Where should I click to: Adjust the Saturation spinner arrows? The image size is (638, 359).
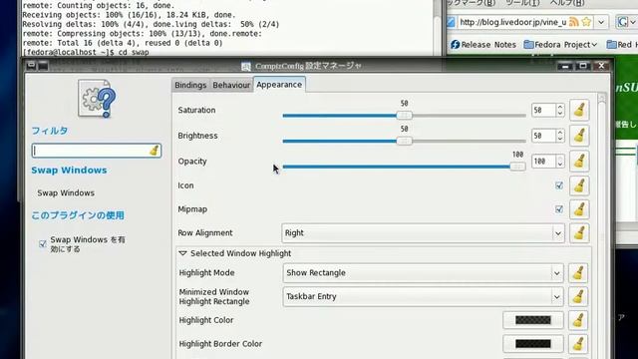click(560, 110)
